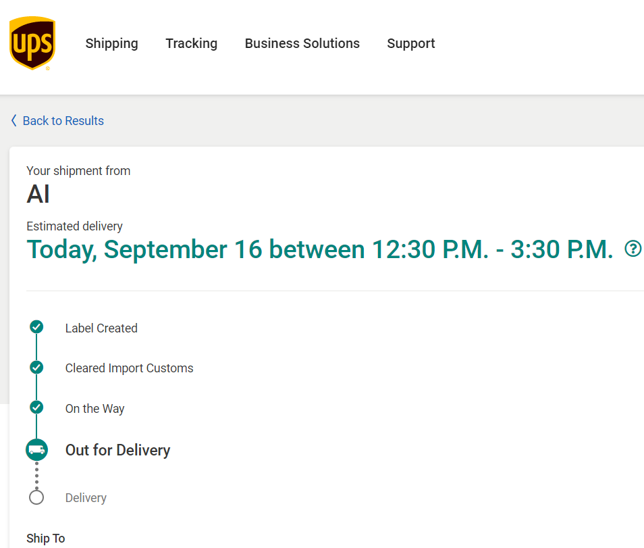Go back via Back to Results link

63,121
